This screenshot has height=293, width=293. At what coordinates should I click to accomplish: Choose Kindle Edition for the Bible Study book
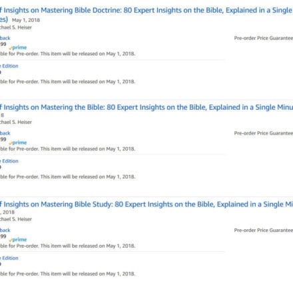coord(9,258)
